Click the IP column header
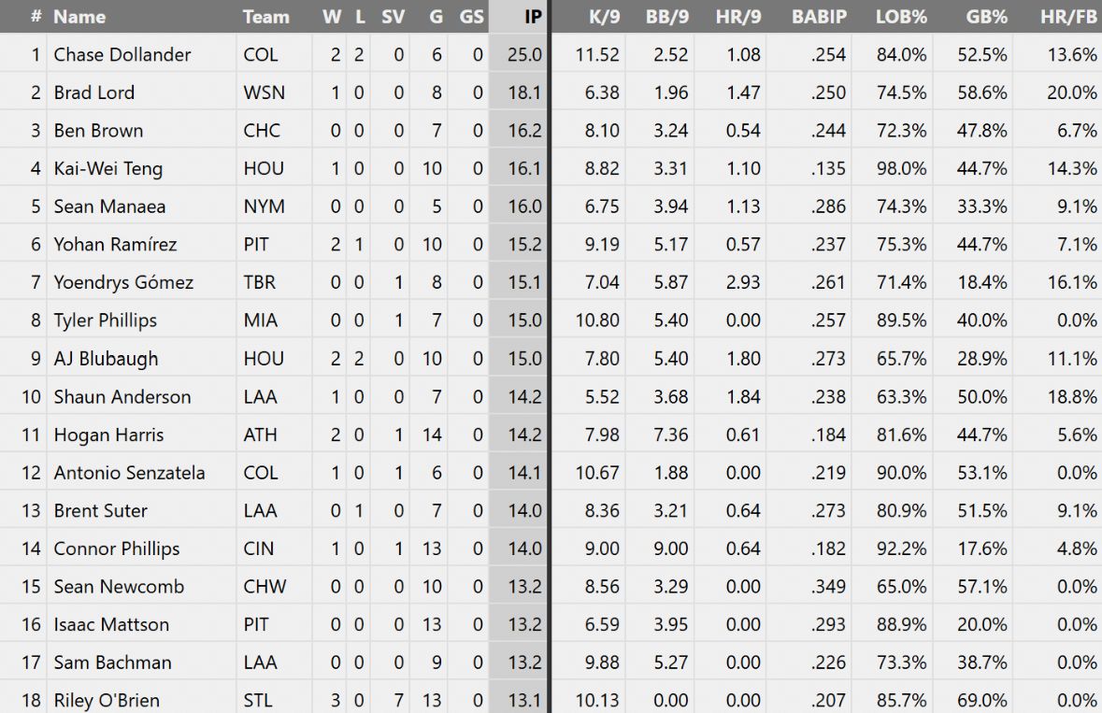The height and width of the screenshot is (713, 1102). (x=532, y=17)
